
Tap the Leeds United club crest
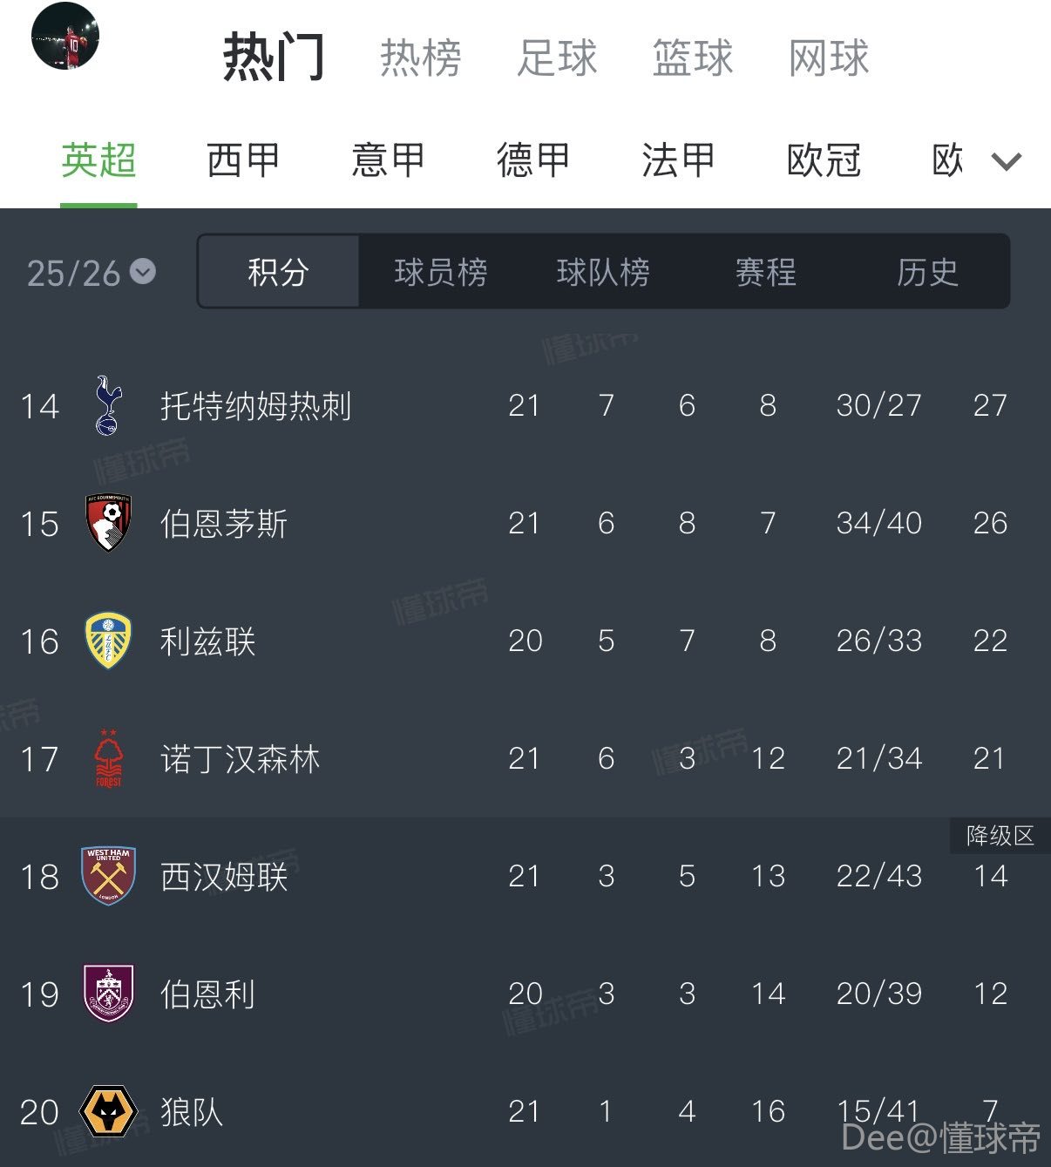pos(108,641)
